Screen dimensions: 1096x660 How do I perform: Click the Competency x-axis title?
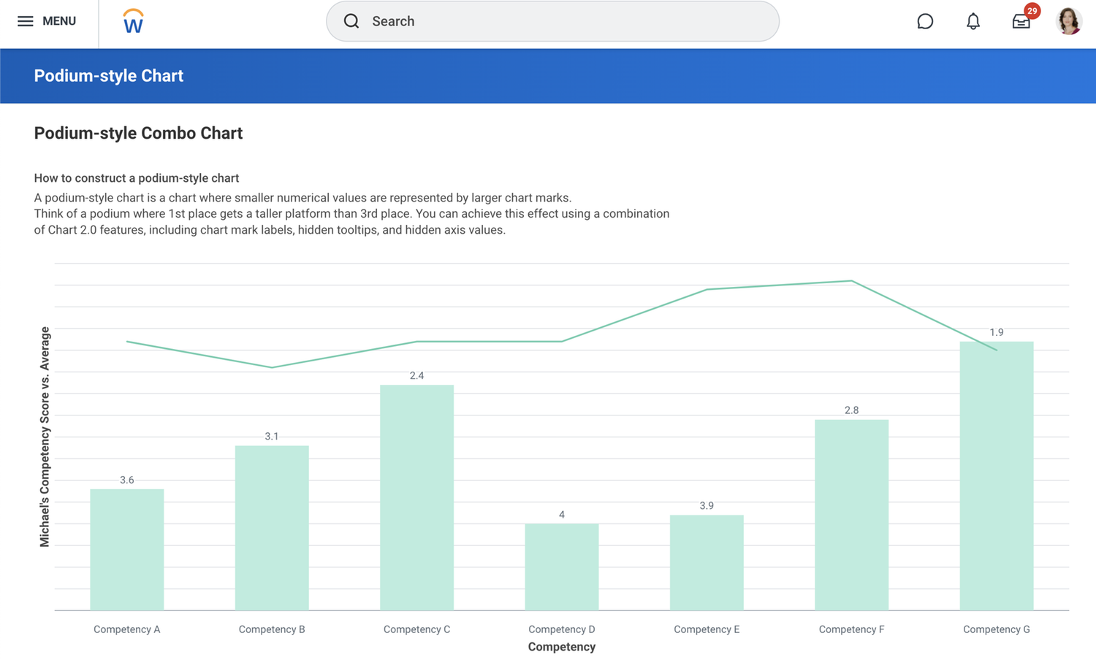(x=561, y=647)
